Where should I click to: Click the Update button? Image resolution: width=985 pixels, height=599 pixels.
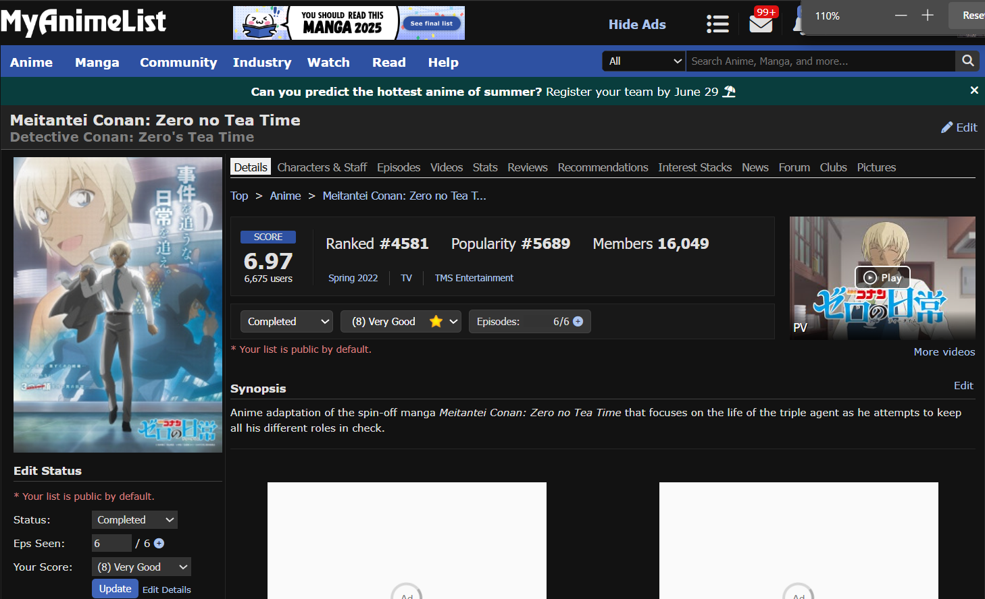tap(115, 589)
